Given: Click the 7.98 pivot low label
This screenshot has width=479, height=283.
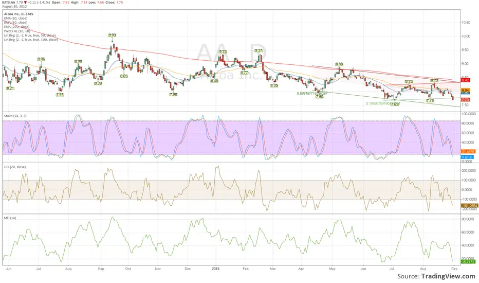Looking at the screenshot, I should coord(173,95).
